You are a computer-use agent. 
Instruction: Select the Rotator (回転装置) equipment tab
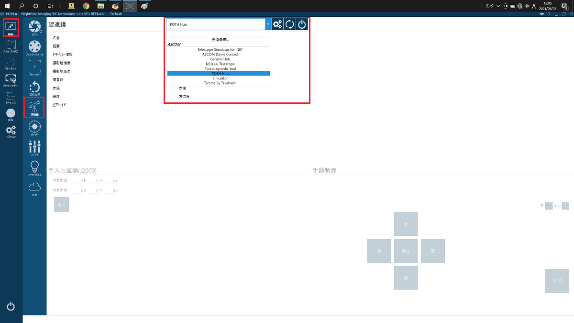tap(34, 89)
